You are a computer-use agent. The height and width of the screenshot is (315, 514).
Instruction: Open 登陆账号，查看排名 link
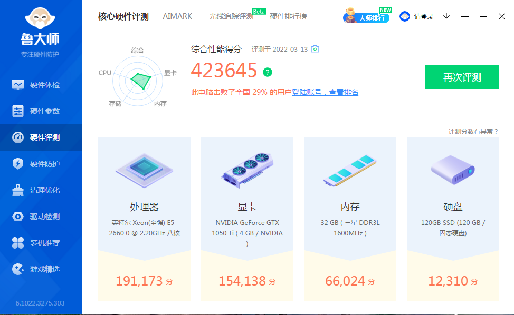pos(325,93)
